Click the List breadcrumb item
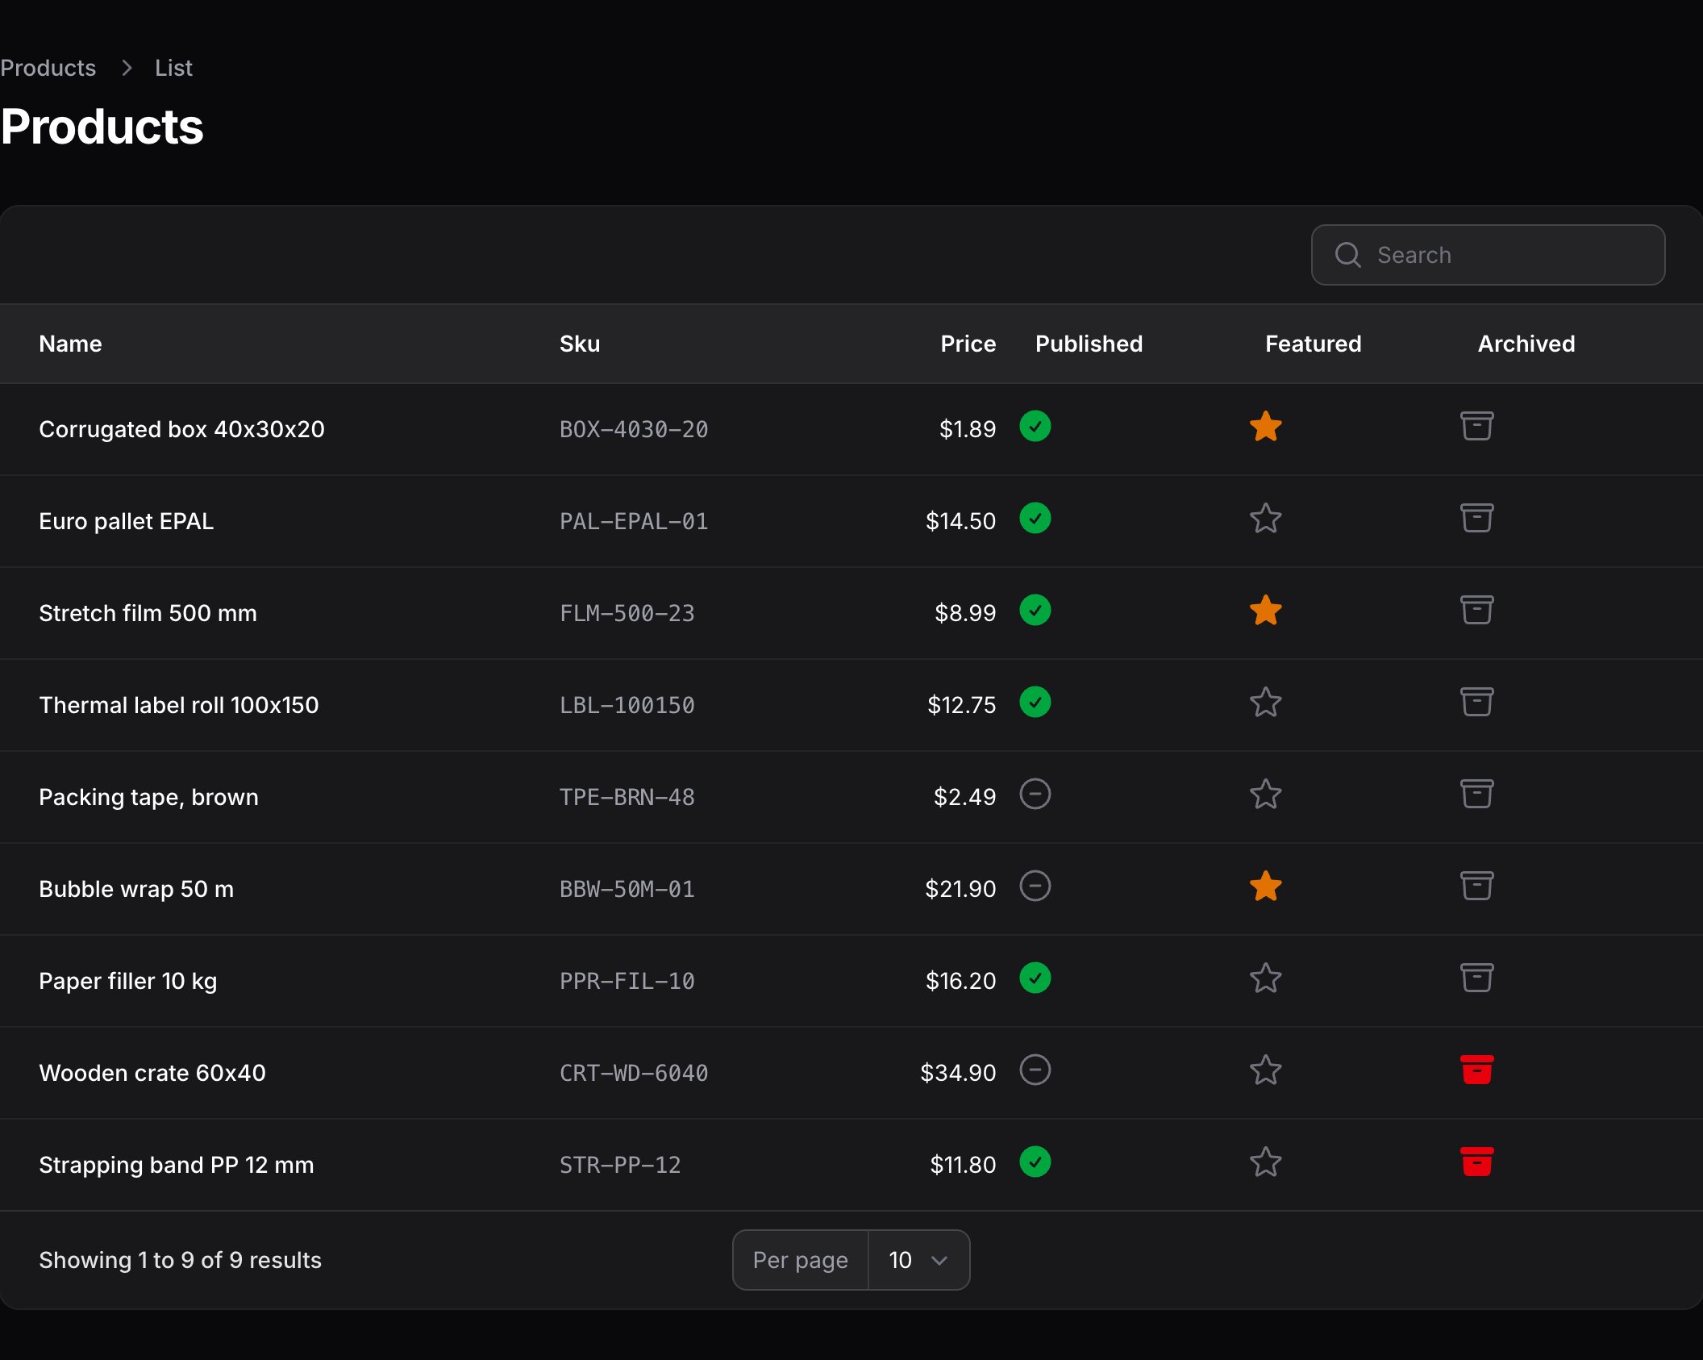1703x1360 pixels. tap(173, 68)
